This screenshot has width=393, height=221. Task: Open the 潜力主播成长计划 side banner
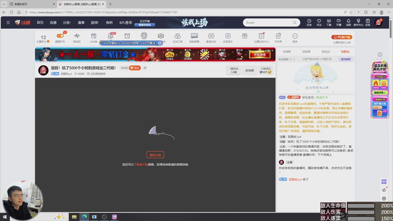(x=380, y=67)
